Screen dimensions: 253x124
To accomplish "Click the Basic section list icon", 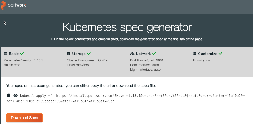I will tap(5, 54).
